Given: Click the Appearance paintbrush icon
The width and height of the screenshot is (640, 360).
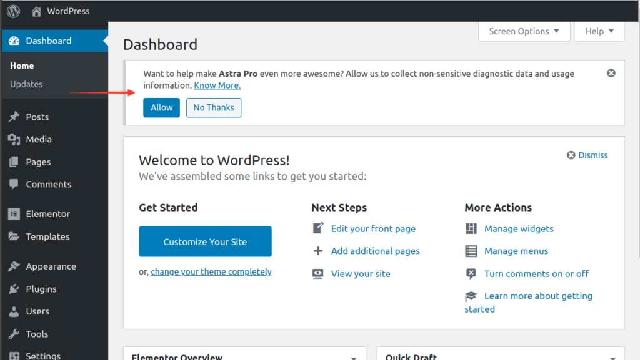Looking at the screenshot, I should tap(14, 266).
